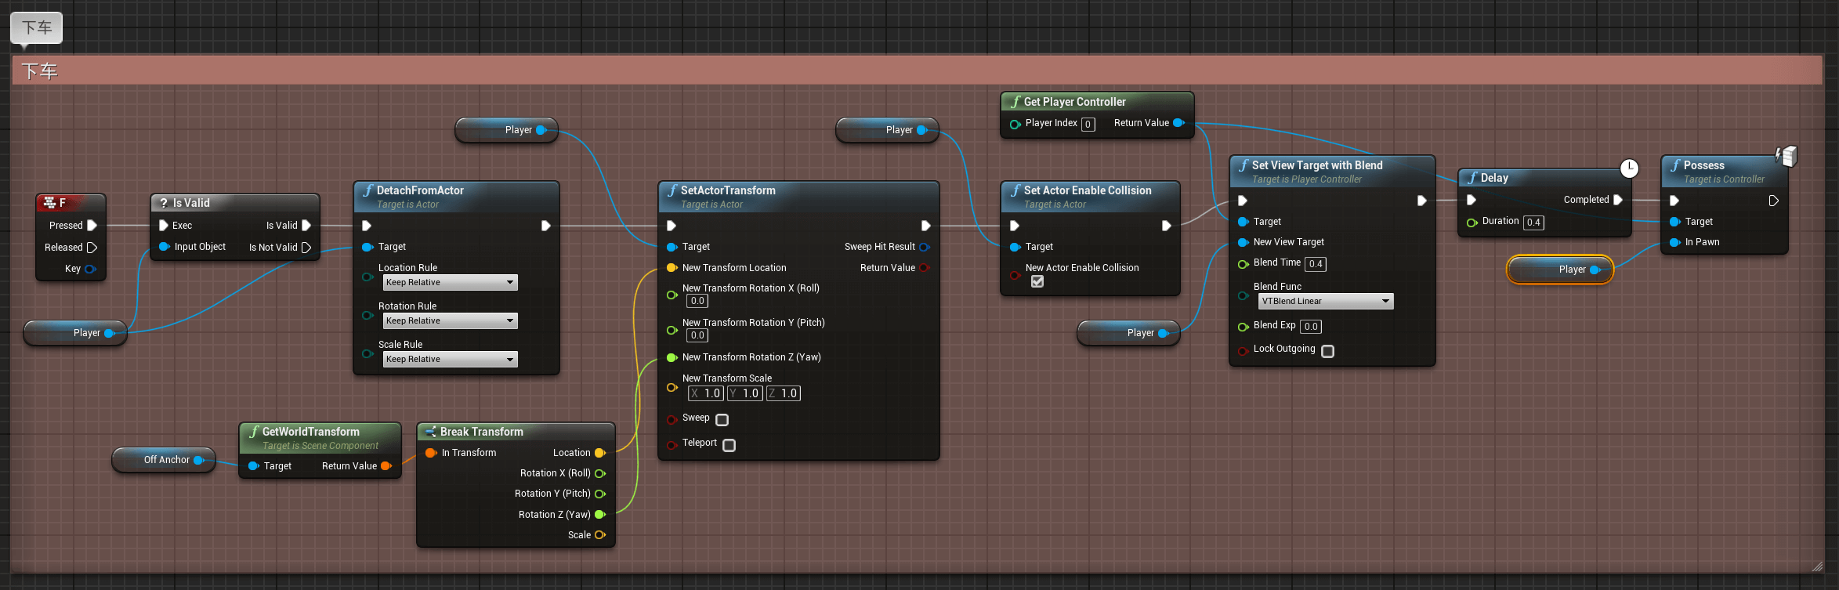Click Break Transform Rotation Y (Pitch) pin
The width and height of the screenshot is (1839, 590).
tap(600, 494)
